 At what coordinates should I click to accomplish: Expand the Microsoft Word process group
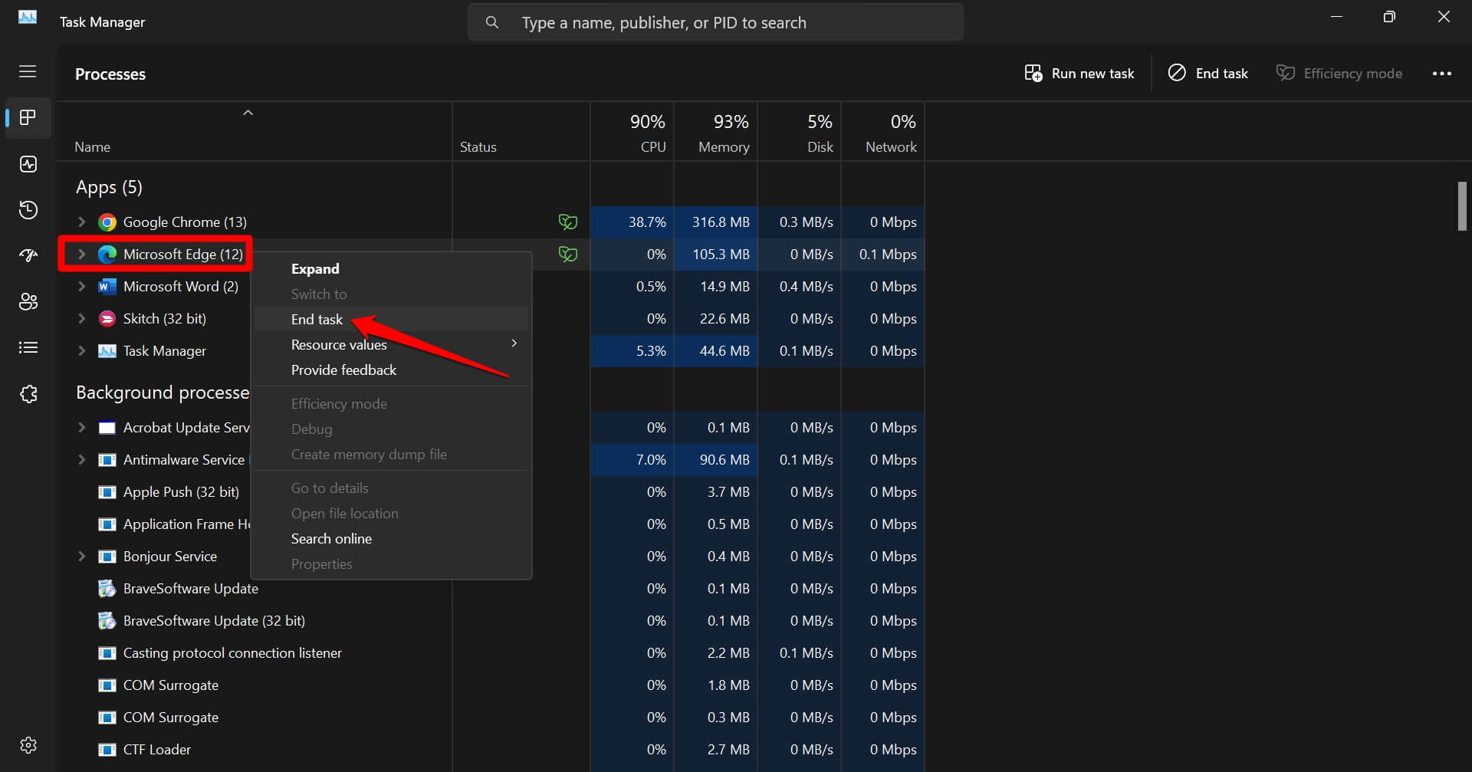[82, 287]
